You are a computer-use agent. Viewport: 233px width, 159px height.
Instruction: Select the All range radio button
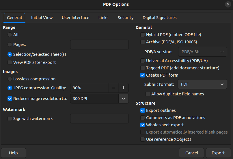click(x=10, y=35)
